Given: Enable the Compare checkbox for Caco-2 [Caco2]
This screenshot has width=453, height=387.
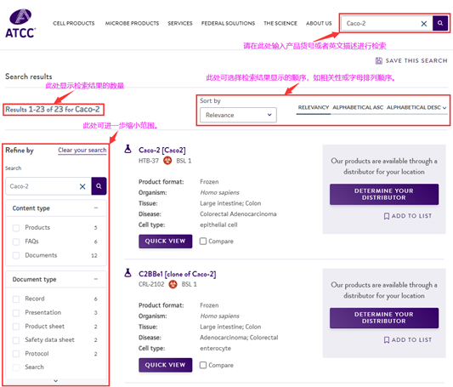Looking at the screenshot, I should tap(203, 241).
